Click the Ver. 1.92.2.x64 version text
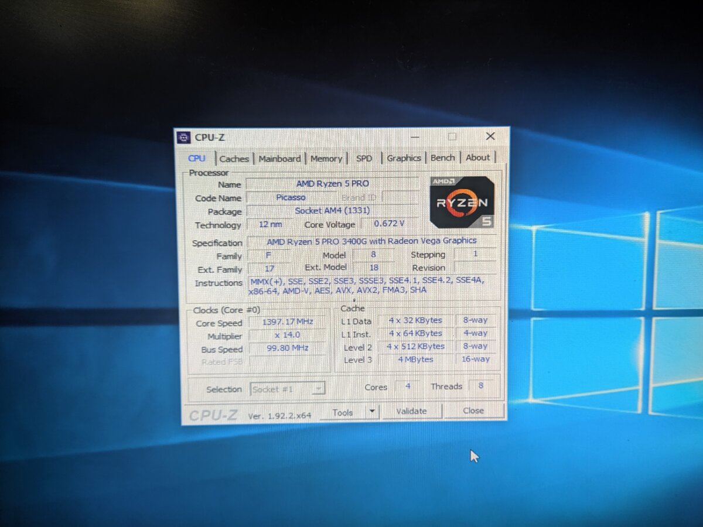Viewport: 703px width, 527px height. [x=279, y=416]
